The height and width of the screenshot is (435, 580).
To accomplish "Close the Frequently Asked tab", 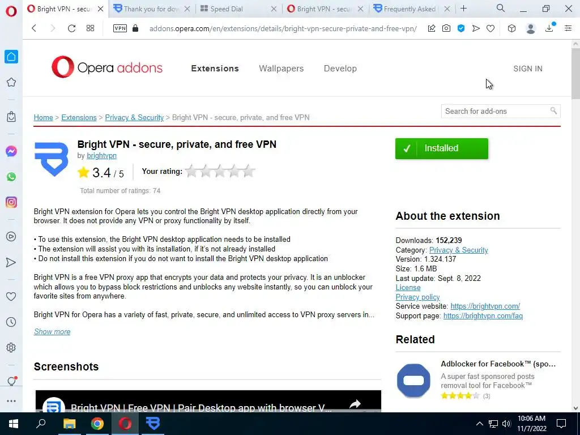I will (x=447, y=9).
